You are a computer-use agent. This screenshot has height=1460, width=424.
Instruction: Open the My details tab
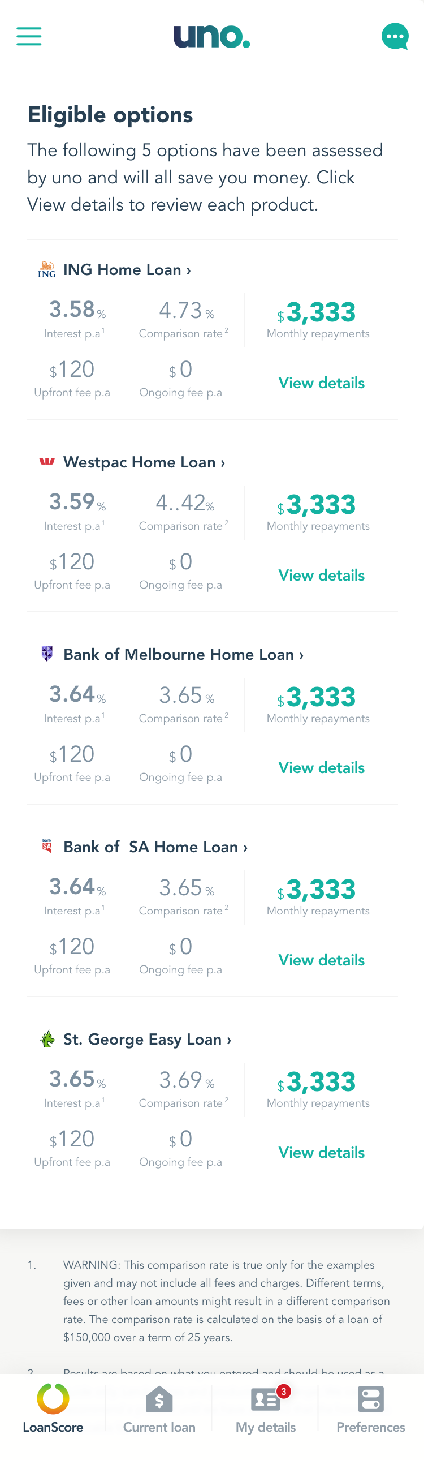pos(266,1409)
